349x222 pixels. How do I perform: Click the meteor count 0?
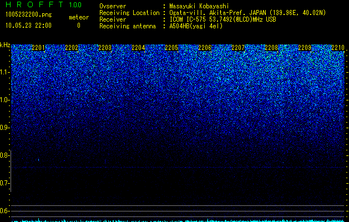coord(79,26)
